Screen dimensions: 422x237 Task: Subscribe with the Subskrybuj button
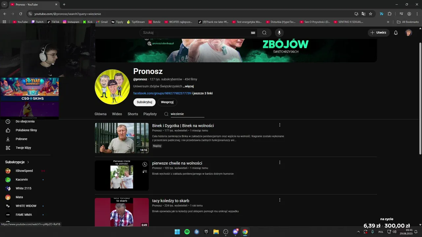pos(144,102)
